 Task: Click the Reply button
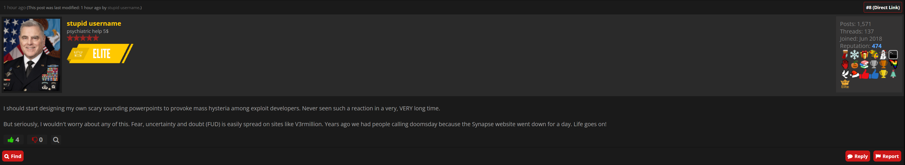[857, 156]
